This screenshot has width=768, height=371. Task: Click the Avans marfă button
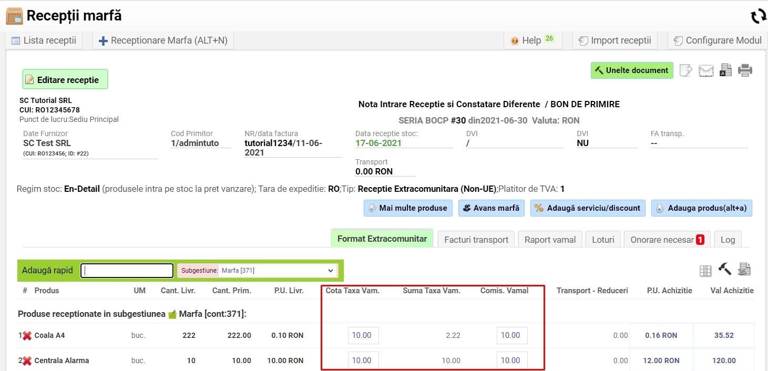tap(491, 208)
